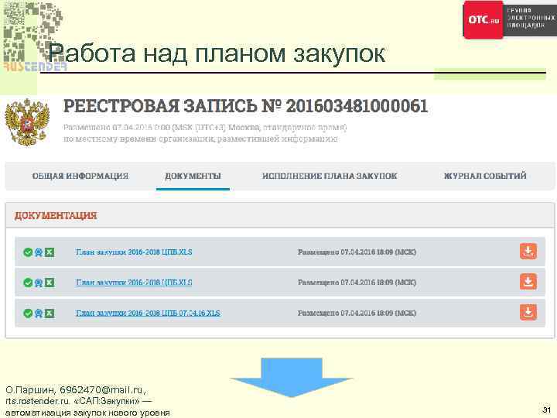The image size is (557, 418).
Task: Click heading РЕЕСТРОВАЯ ЗАПИСЬ № 201603481000061
Action: tap(245, 106)
